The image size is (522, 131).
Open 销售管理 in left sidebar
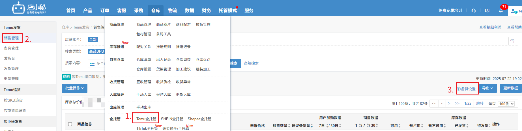[11, 38]
